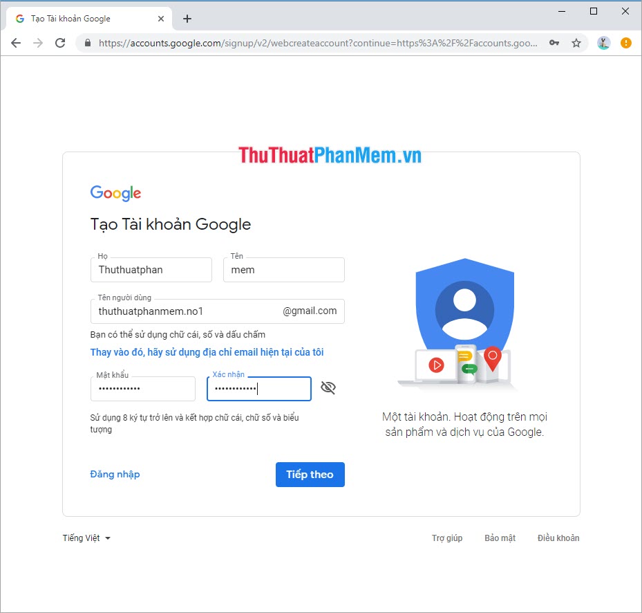Viewport: 642px width, 613px height.
Task: Click the Đăng nhập link
Action: click(115, 474)
